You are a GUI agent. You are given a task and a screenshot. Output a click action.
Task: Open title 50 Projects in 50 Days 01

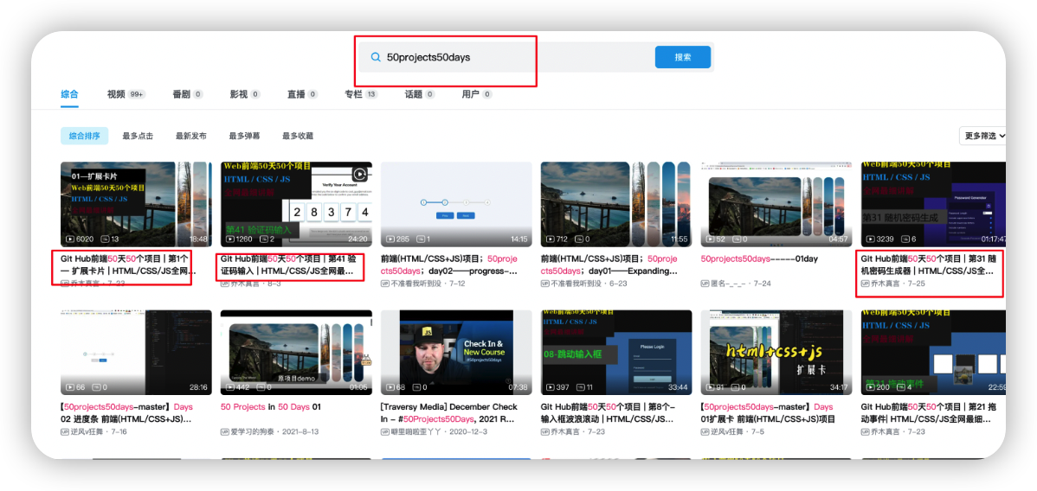pos(271,407)
